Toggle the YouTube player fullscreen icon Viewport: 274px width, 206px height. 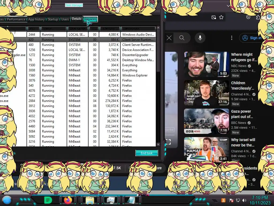(168, 142)
